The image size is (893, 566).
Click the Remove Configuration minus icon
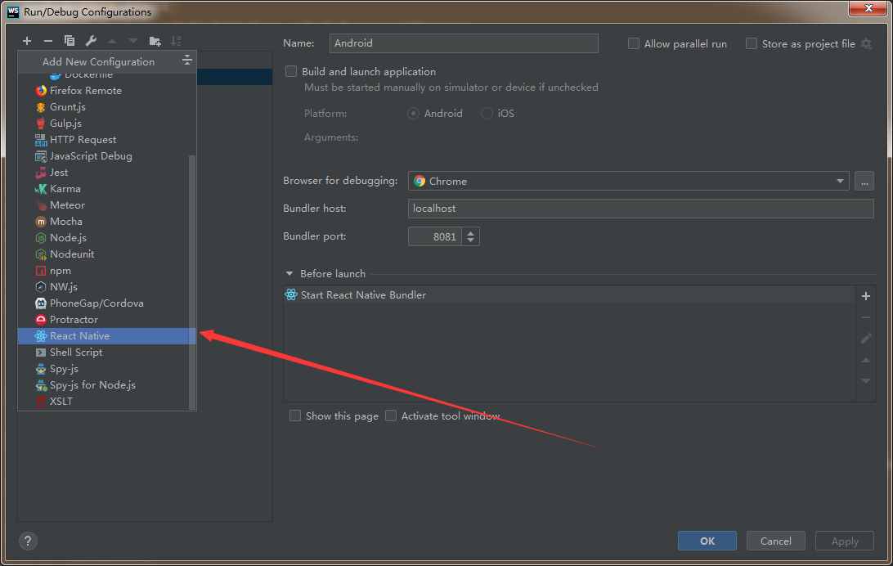[x=47, y=40]
